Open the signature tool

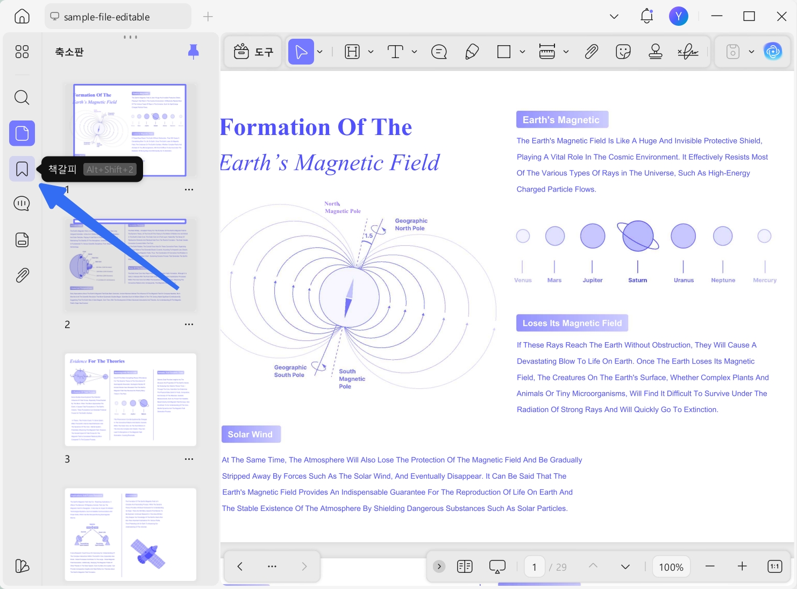click(x=688, y=52)
